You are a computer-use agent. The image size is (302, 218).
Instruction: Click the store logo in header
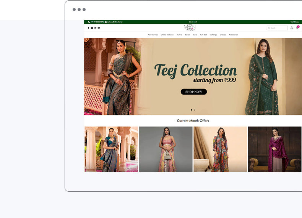click(190, 27)
